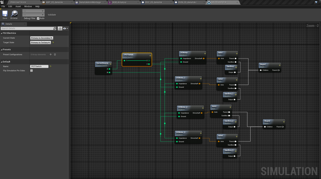This screenshot has height=179, width=321.
Task: Click pin 1 on the 1P2TSwitch node
Action: click(x=124, y=61)
